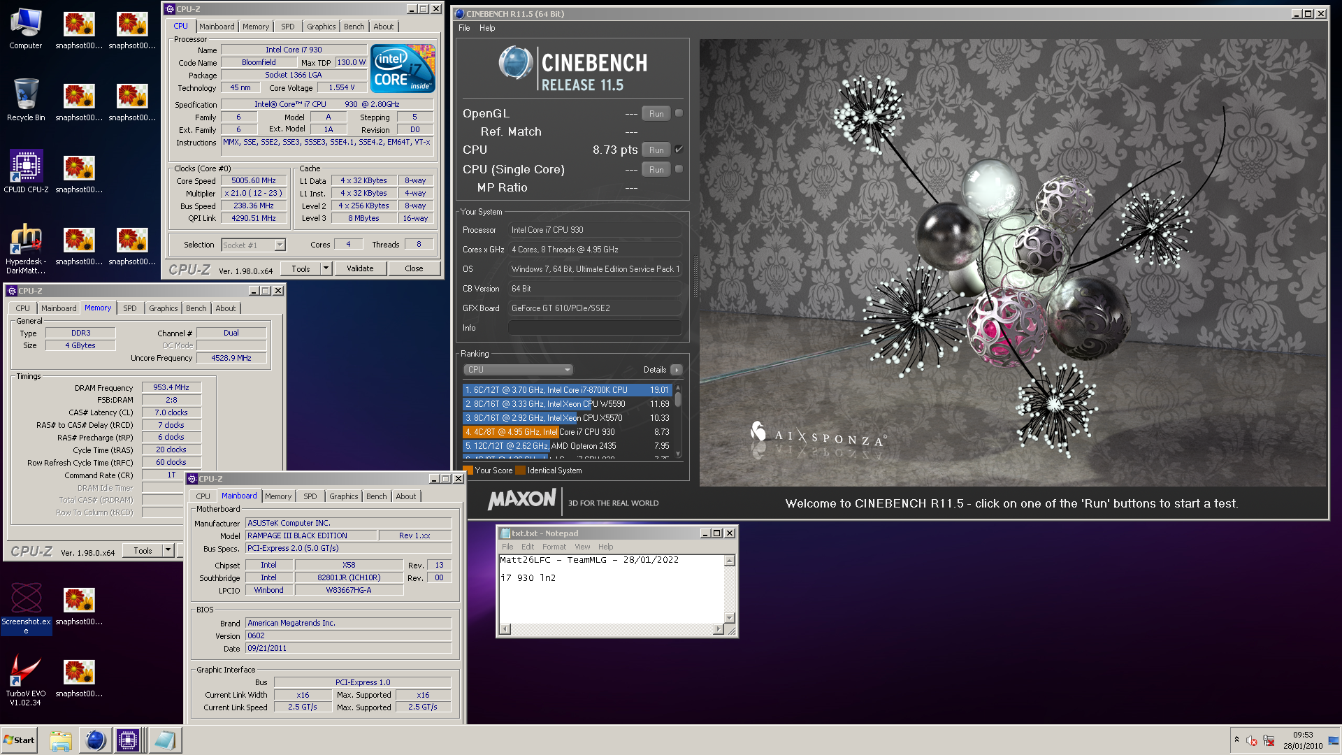Click the muted volume tray icon
Screen dimensions: 1342x755
(1252, 741)
